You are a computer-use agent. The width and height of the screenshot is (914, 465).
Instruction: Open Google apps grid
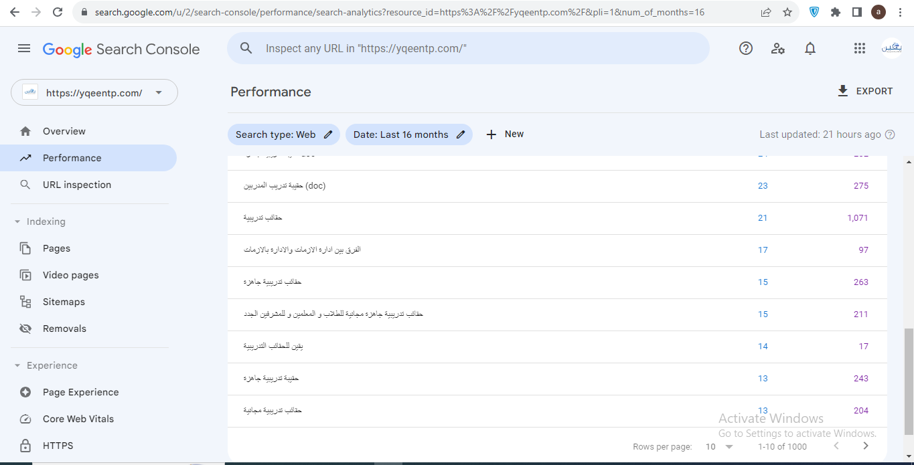tap(860, 48)
